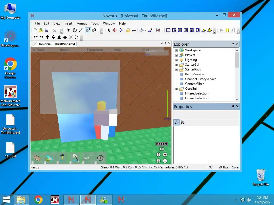Select the paint bucket Fill tool
This screenshot has width=274, height=205.
coord(142,30)
